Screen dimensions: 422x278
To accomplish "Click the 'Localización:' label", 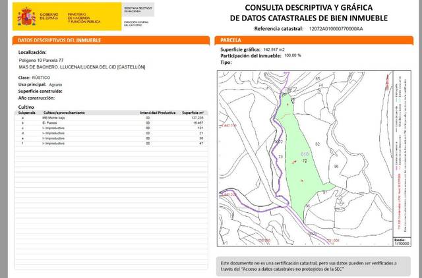I will pos(32,52).
